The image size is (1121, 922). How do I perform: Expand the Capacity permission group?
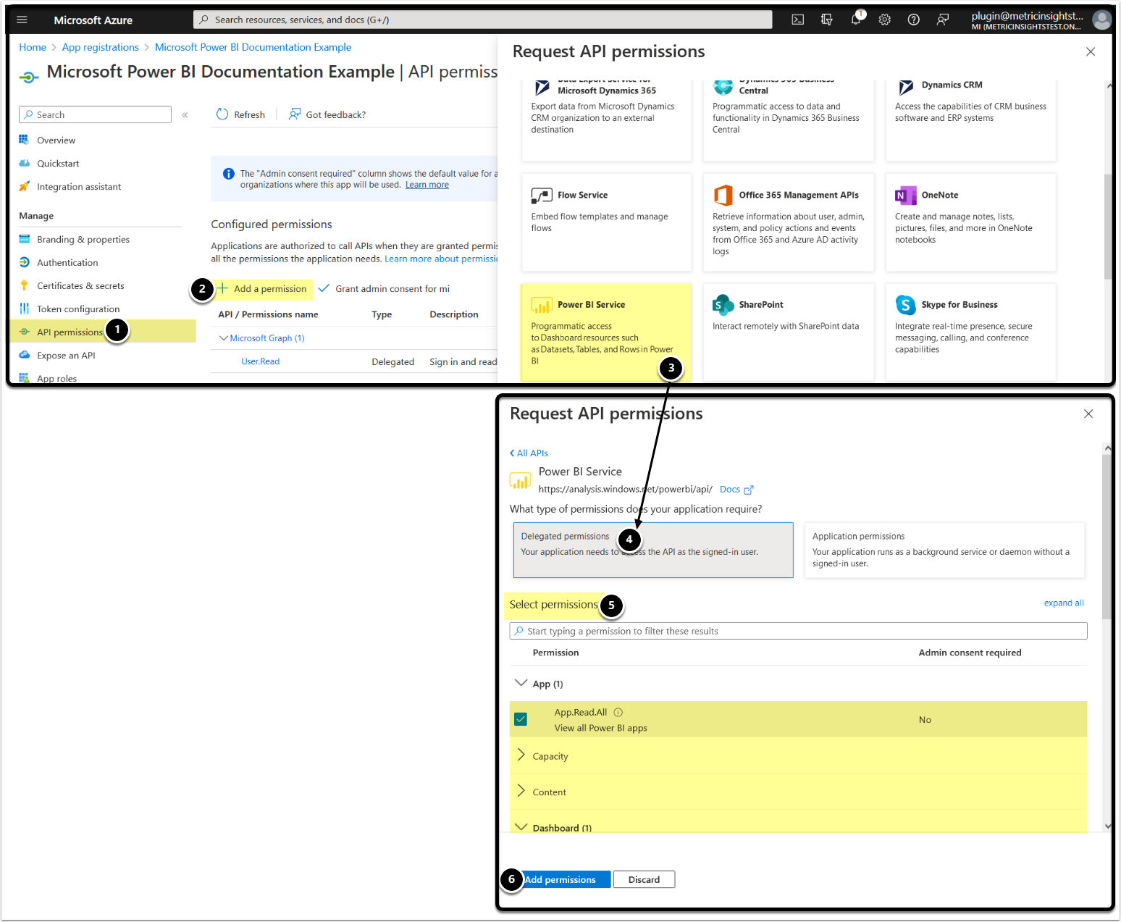[521, 755]
